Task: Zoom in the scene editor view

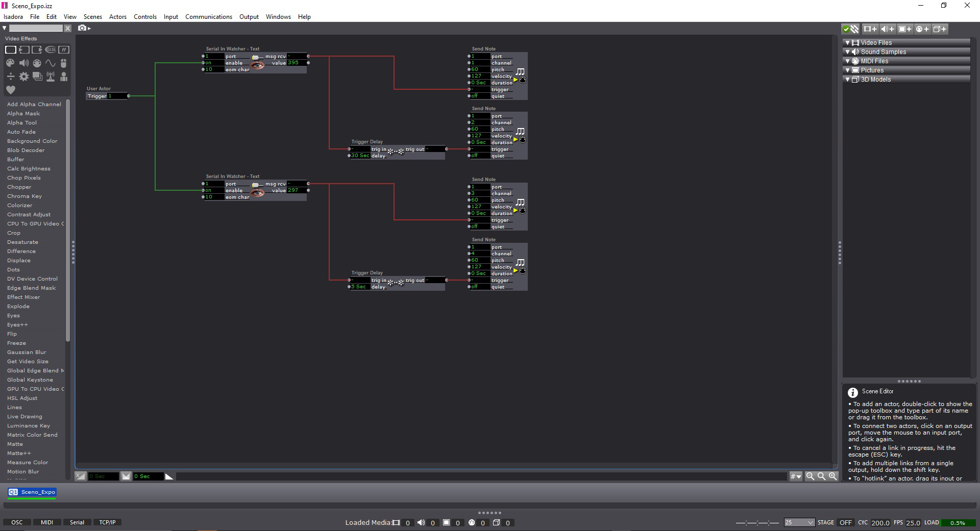Action: point(832,476)
